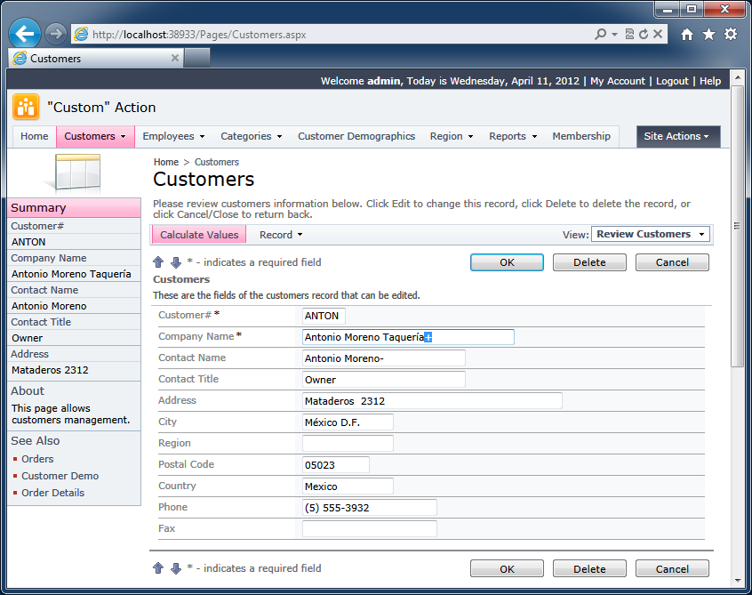Click the browser Back arrow button
This screenshot has width=752, height=595.
coord(25,34)
